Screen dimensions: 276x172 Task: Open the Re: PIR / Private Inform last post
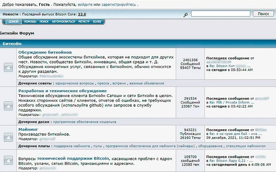[230, 102]
